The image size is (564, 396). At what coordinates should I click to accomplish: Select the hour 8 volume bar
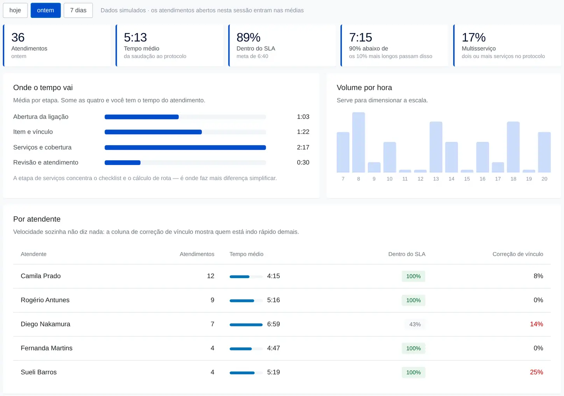coord(359,142)
